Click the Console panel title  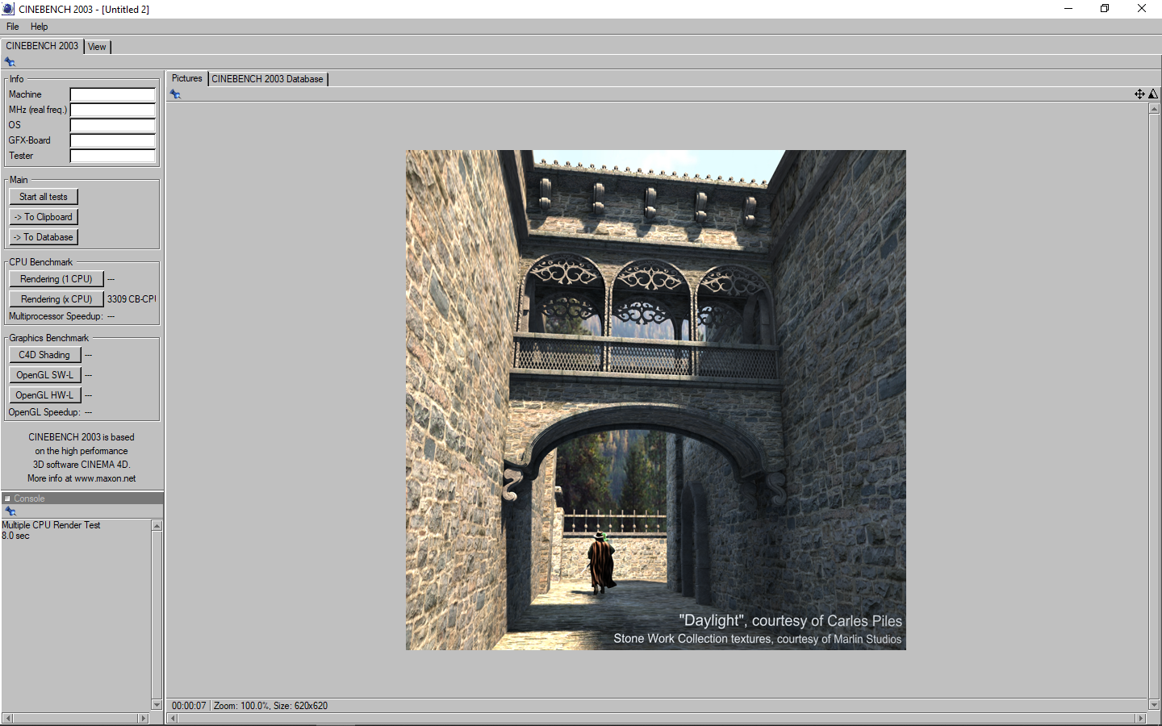click(29, 499)
